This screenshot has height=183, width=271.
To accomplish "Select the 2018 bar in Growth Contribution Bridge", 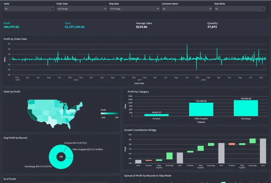I will click(x=263, y=151).
